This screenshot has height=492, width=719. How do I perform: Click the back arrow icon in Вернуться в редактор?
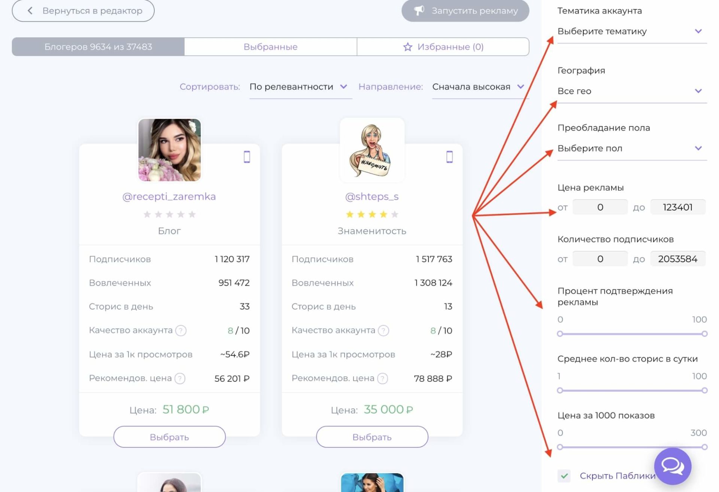coord(30,10)
